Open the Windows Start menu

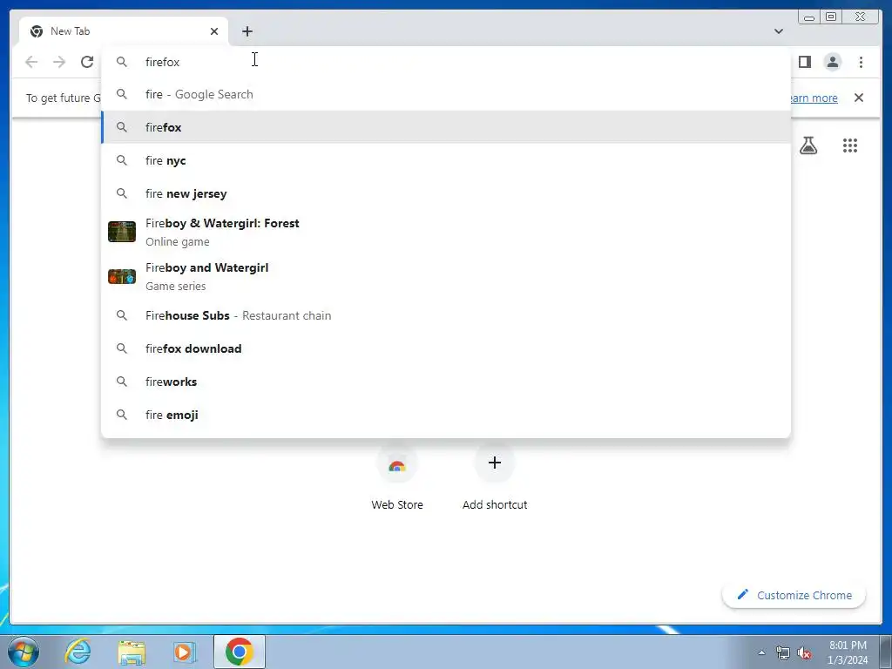pyautogui.click(x=24, y=652)
